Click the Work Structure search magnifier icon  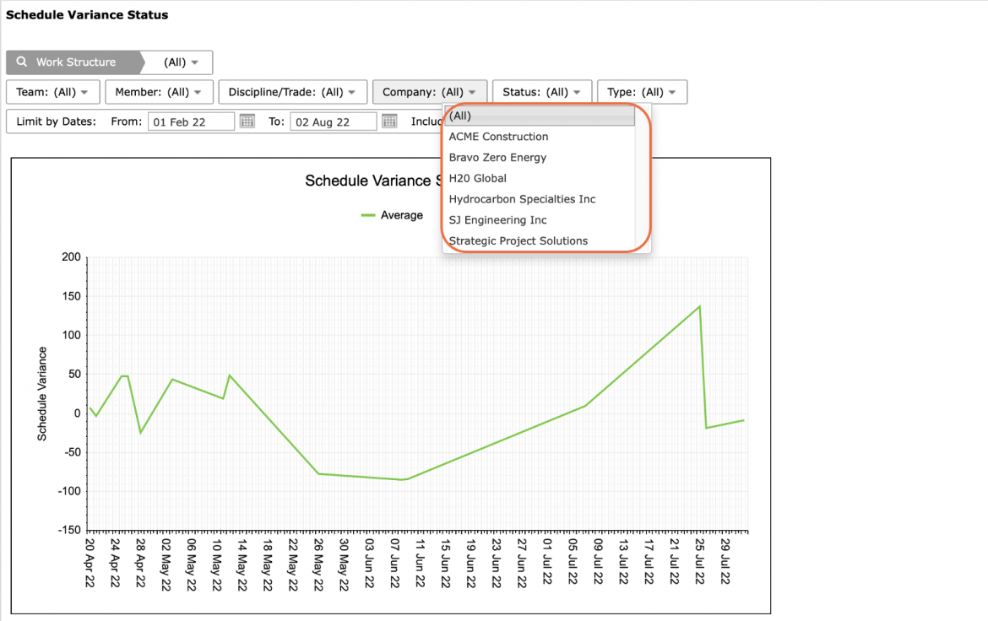pyautogui.click(x=22, y=62)
